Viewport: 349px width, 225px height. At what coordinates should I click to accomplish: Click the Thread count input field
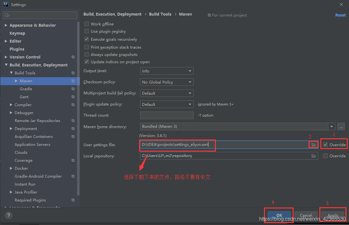(167, 115)
